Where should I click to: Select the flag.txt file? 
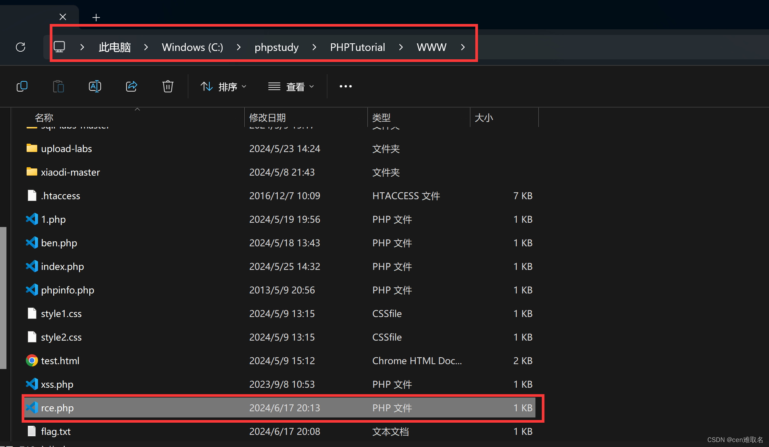tap(55, 431)
